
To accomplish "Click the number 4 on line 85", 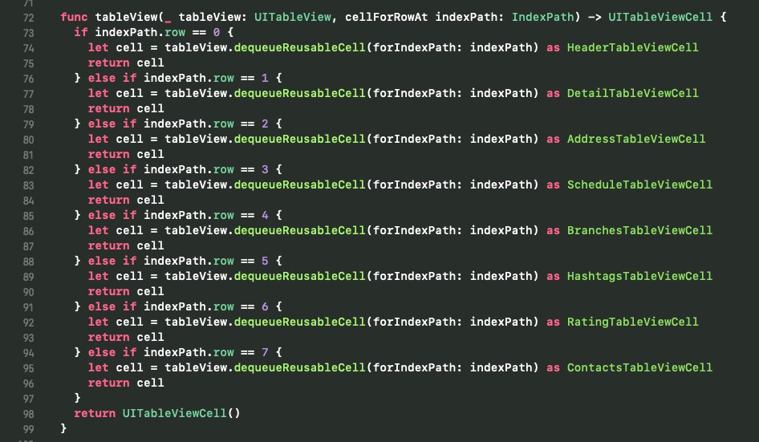I will click(265, 216).
